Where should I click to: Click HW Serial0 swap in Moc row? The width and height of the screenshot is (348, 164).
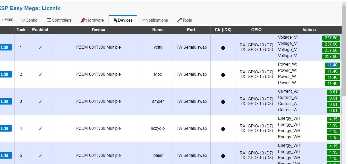[x=191, y=74]
